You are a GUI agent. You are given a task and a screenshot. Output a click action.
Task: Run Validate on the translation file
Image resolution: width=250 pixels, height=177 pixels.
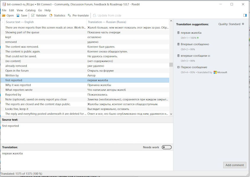click(x=39, y=15)
